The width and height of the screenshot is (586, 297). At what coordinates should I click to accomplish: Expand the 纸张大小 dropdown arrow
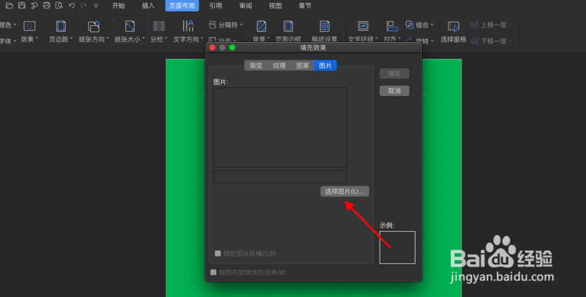click(x=144, y=39)
